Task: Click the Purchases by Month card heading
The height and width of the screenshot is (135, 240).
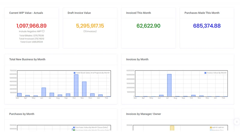Action: pos(22,114)
